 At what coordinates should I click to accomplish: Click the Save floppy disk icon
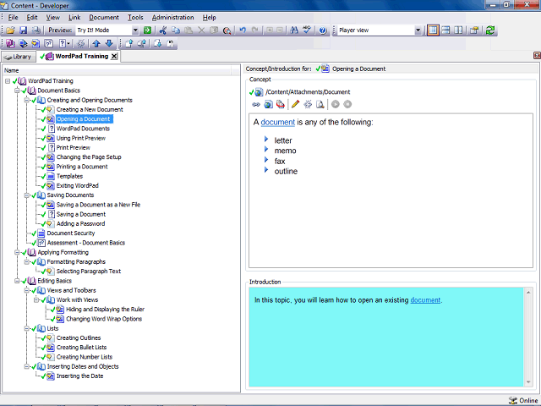23,30
